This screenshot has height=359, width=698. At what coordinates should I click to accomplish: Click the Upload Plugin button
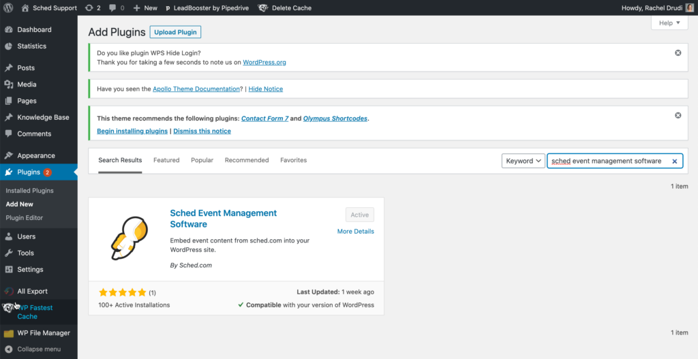point(175,32)
